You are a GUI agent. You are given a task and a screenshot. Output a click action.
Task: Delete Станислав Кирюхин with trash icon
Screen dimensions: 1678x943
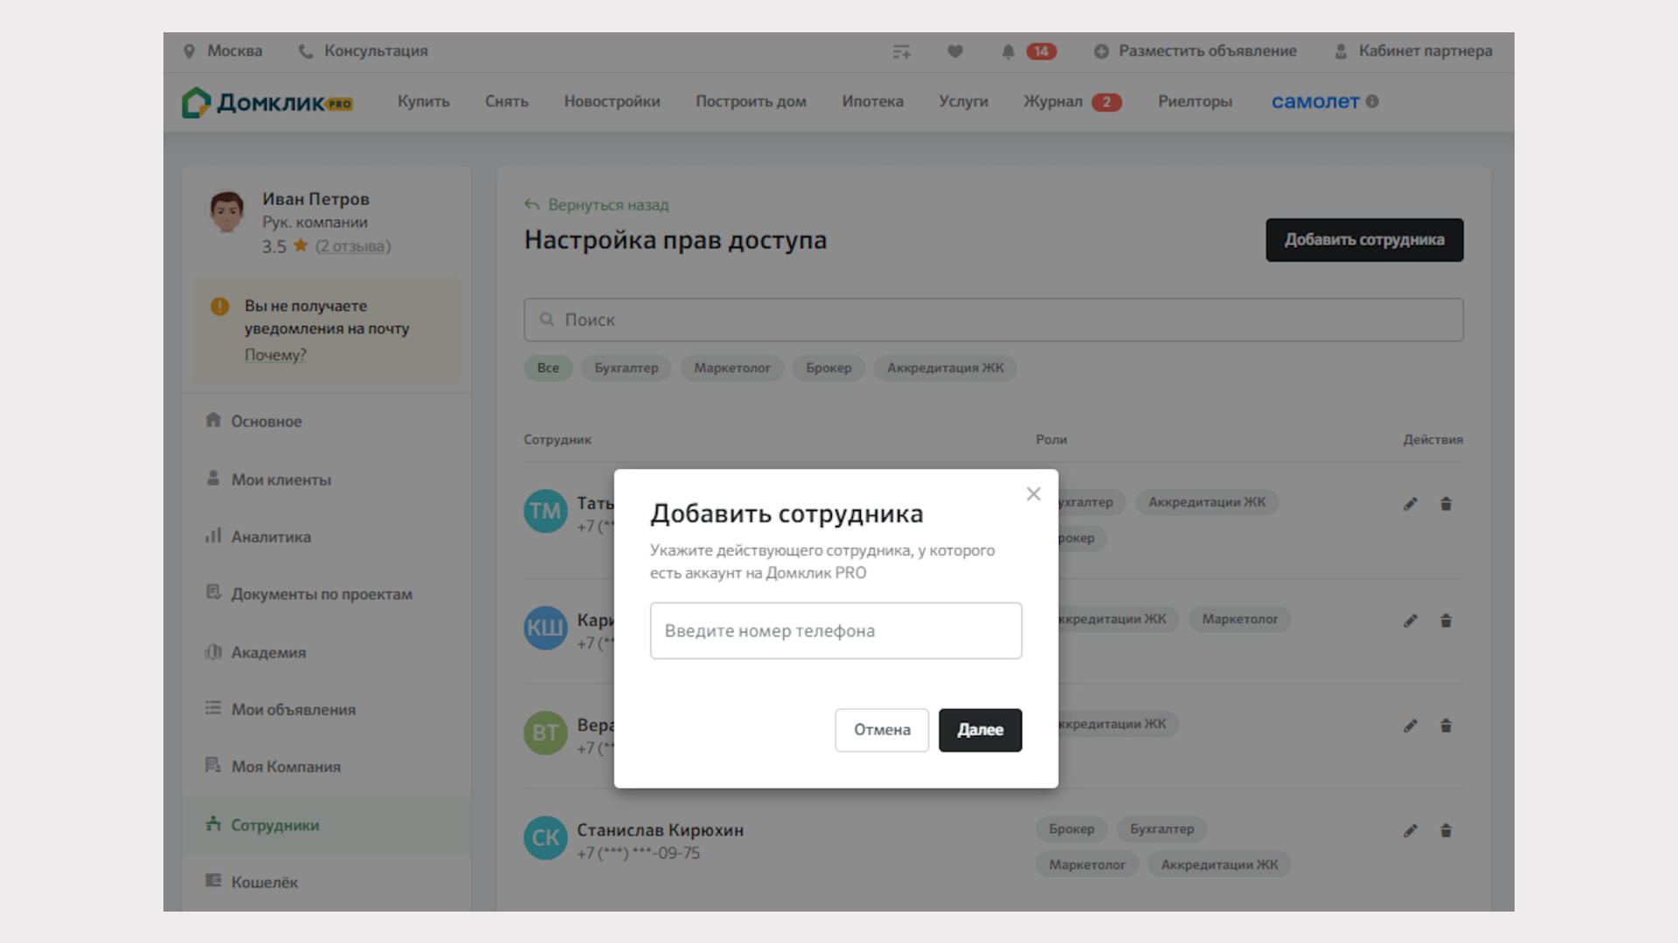click(1446, 830)
